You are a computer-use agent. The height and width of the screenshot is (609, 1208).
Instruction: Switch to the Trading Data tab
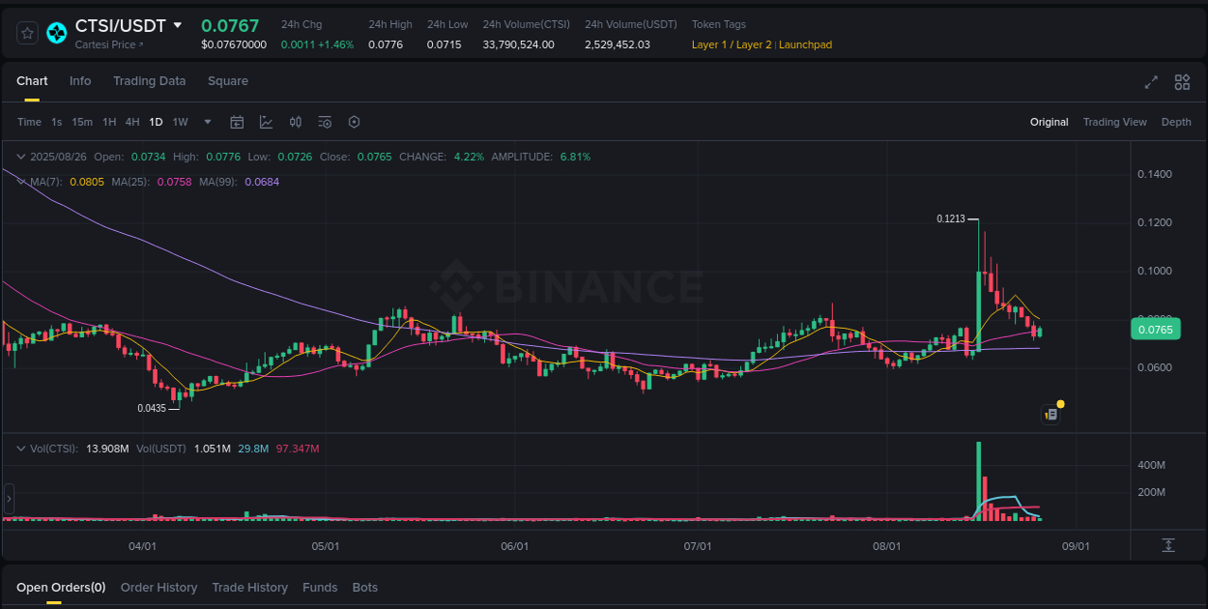point(149,81)
